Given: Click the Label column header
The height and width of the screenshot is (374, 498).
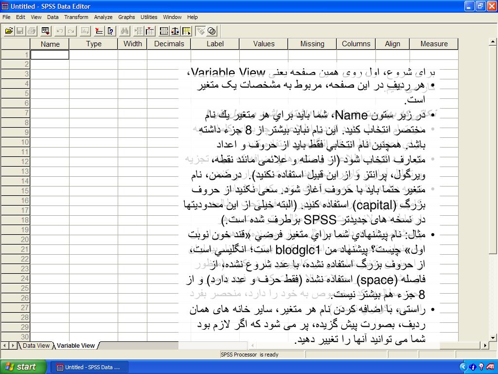Looking at the screenshot, I should pyautogui.click(x=215, y=44).
